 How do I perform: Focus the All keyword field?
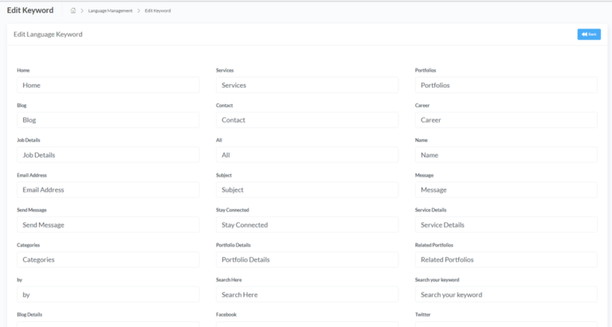point(307,154)
